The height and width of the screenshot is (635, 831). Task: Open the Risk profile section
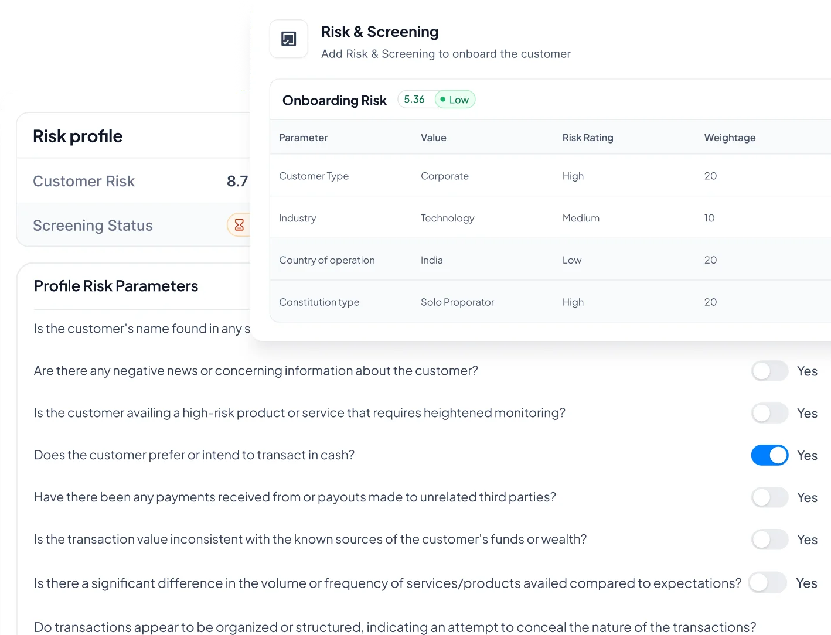pyautogui.click(x=77, y=136)
